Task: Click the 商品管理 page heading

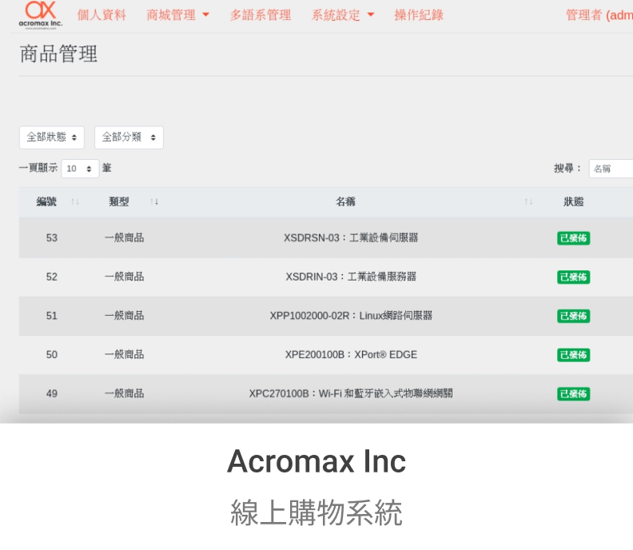Action: point(58,54)
